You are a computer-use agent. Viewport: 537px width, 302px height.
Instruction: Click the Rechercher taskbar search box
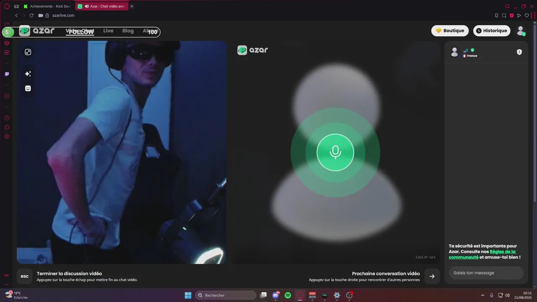(x=226, y=295)
